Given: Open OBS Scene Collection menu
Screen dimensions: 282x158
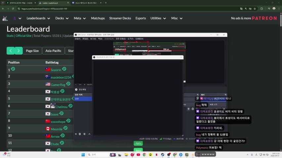Looking at the screenshot, I should pyautogui.click(x=121, y=39).
